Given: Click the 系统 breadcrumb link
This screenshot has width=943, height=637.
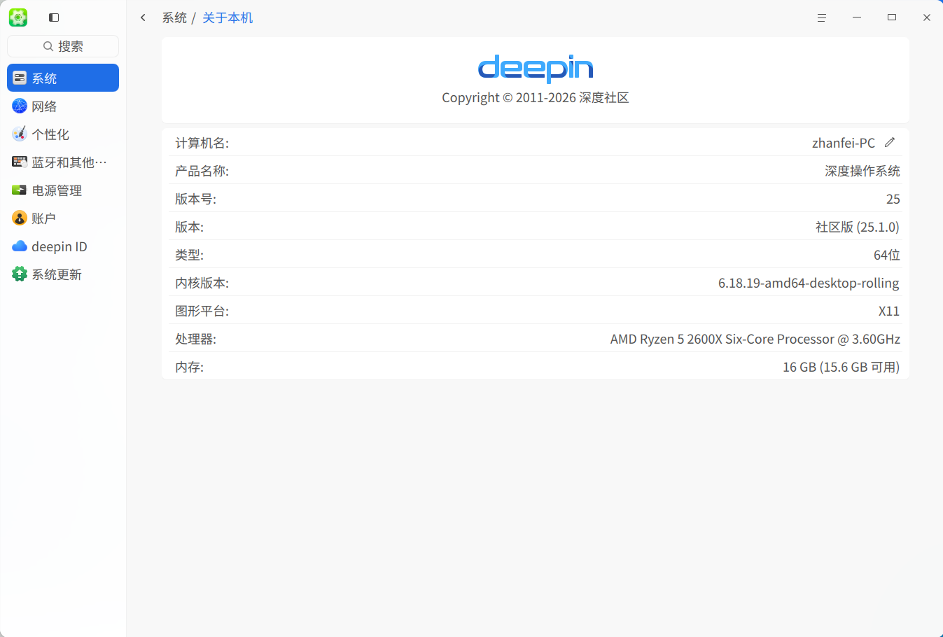Looking at the screenshot, I should 174,17.
